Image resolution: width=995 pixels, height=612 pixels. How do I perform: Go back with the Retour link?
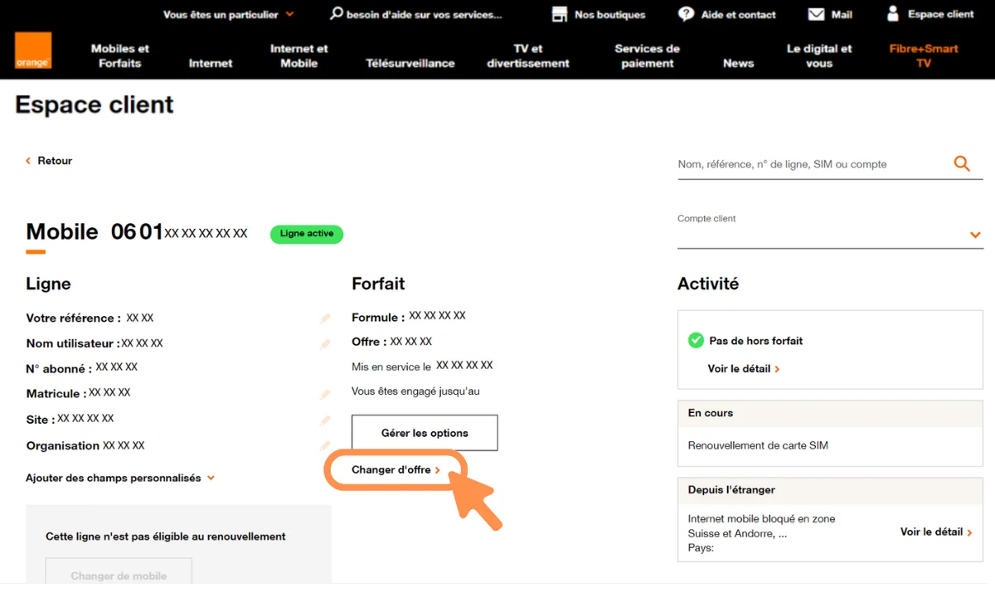pyautogui.click(x=49, y=161)
